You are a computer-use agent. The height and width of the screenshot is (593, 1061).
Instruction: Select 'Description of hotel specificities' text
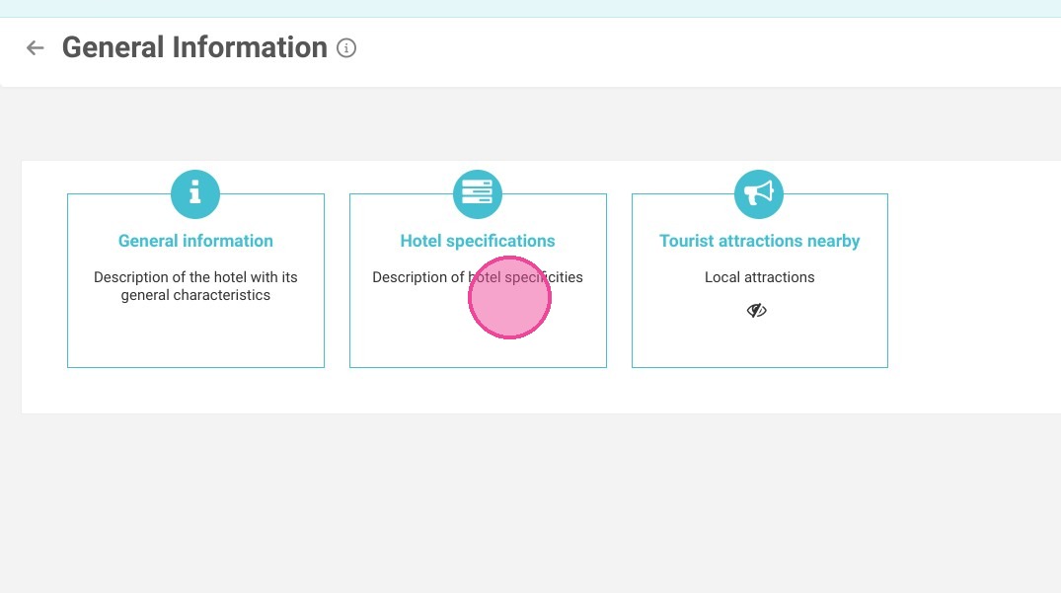pyautogui.click(x=478, y=277)
